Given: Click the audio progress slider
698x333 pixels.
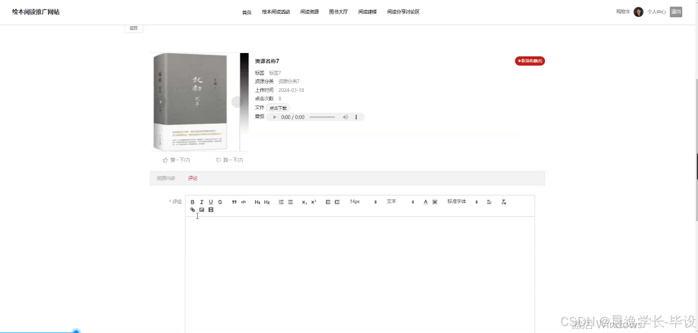Looking at the screenshot, I should (322, 117).
